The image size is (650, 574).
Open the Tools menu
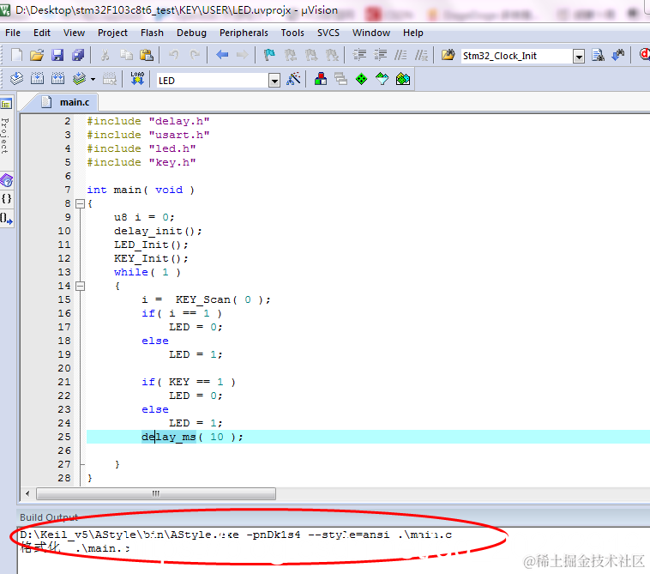click(x=292, y=33)
